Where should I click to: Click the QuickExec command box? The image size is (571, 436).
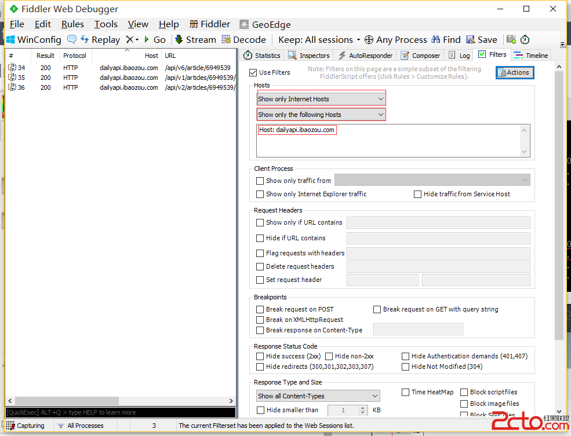click(121, 412)
